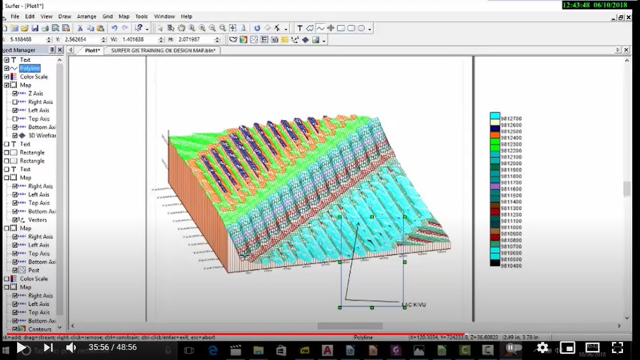Click the Zoom Out magnifier icon

point(212,28)
